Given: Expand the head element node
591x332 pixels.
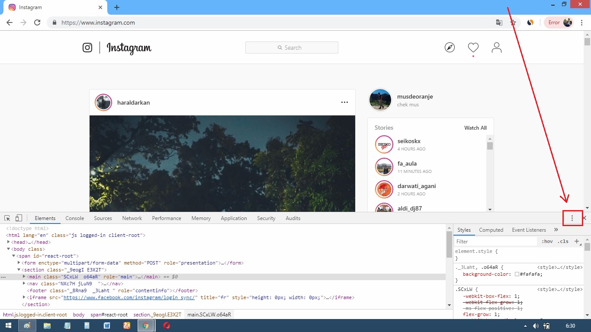Looking at the screenshot, I should (9, 242).
